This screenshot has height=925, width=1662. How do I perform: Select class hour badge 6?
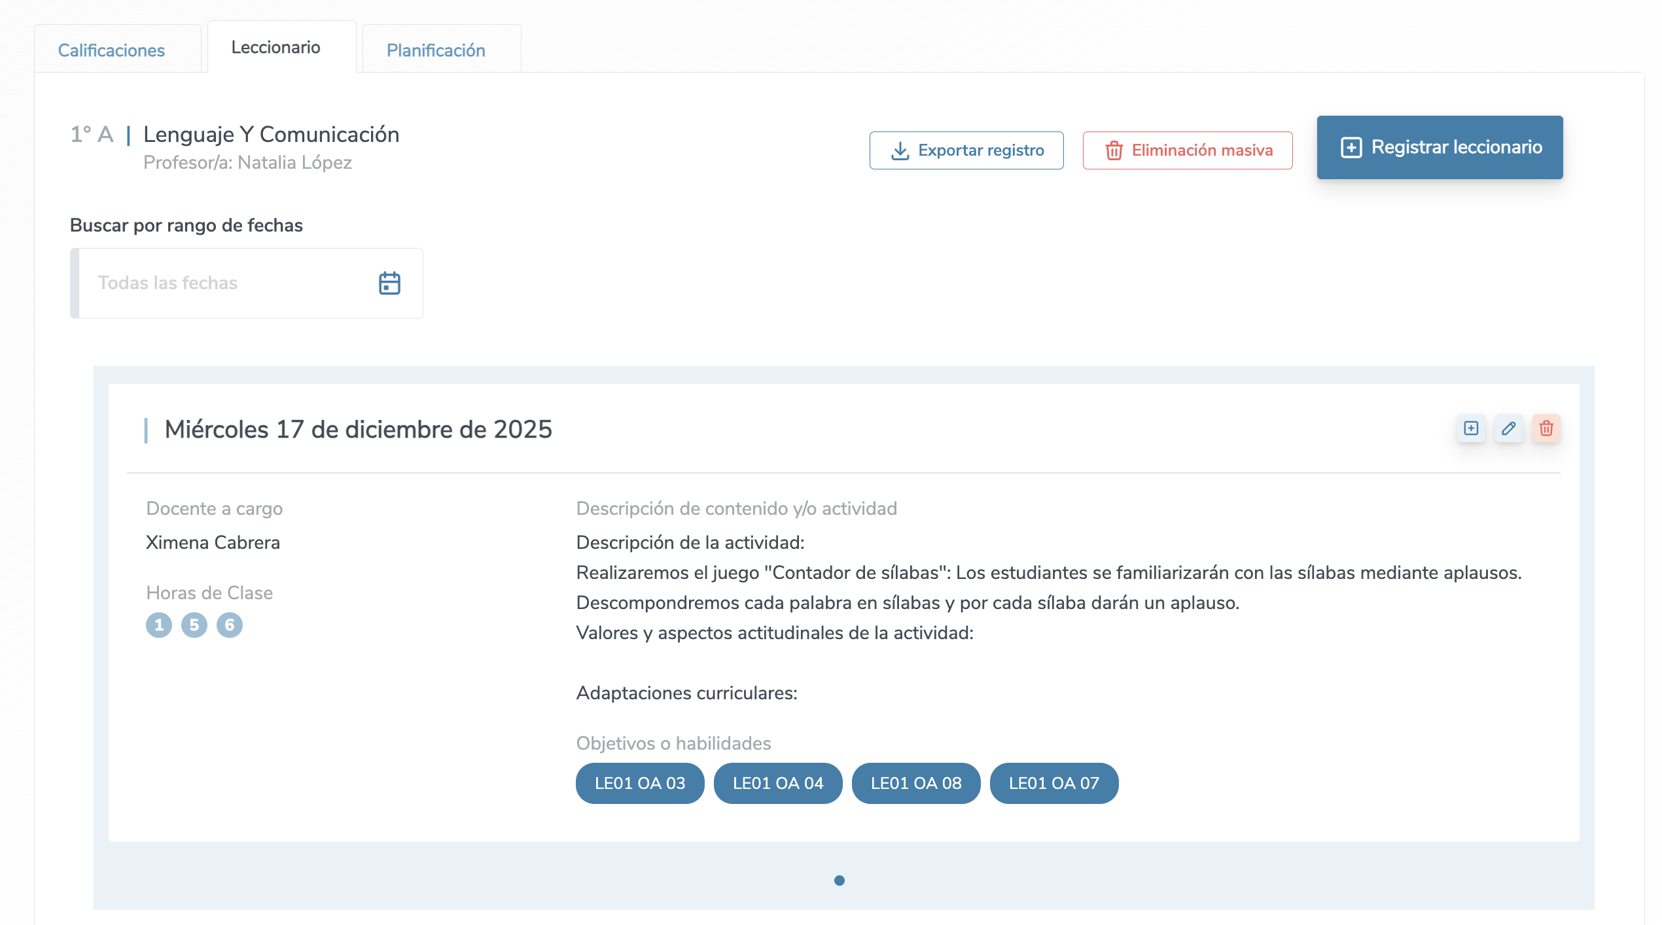(230, 625)
